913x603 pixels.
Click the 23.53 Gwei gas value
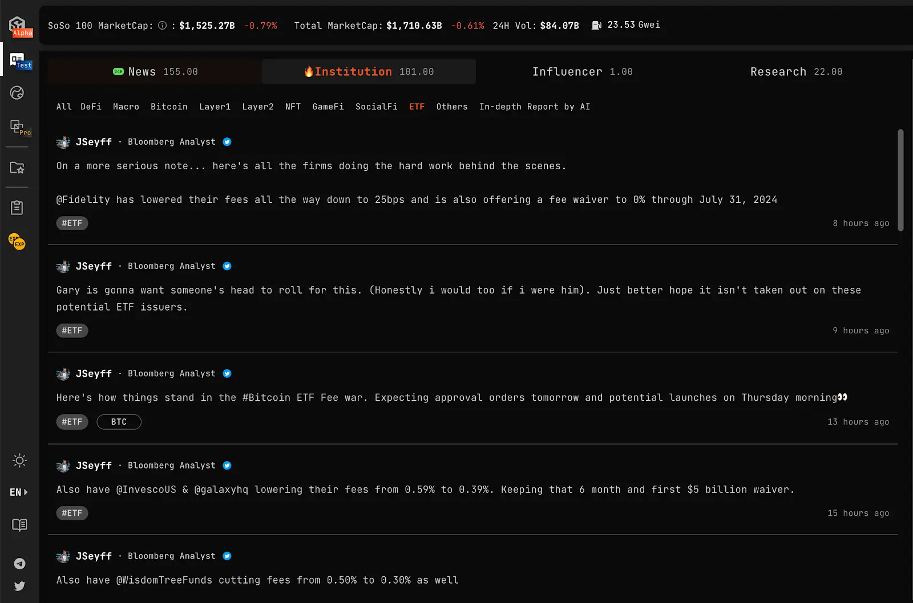[634, 25]
